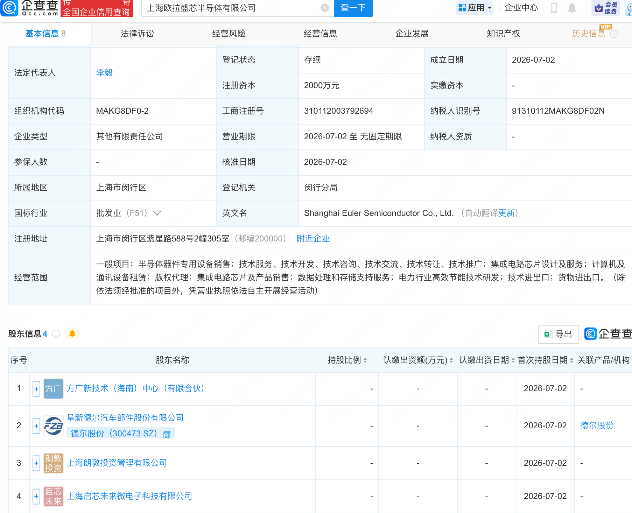Click the Qcc logo icon
The image size is (632, 513).
tap(9, 8)
